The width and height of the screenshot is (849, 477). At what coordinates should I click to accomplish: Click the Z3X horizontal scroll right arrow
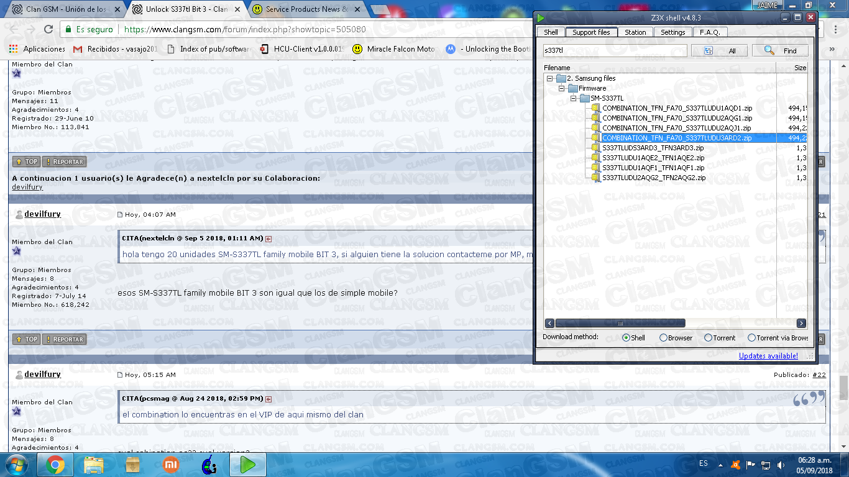point(801,323)
